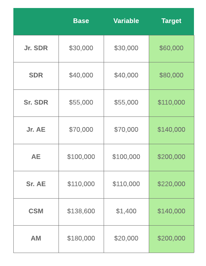Select the CSM row label

click(x=36, y=211)
